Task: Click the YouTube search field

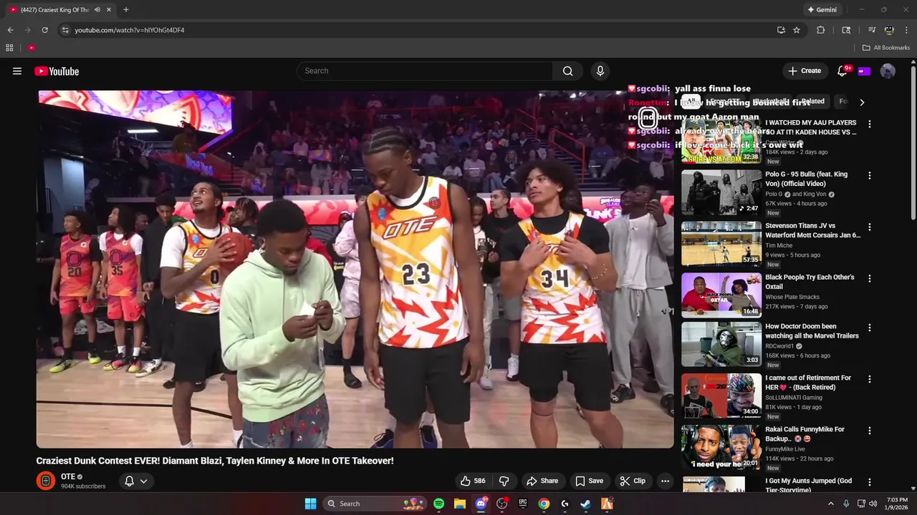Action: (x=424, y=71)
